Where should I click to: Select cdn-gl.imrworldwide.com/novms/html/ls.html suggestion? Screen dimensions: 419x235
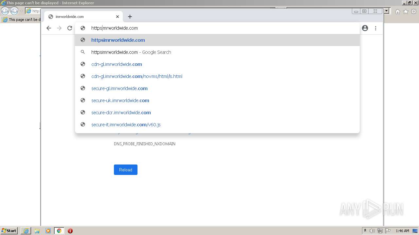click(x=217, y=76)
